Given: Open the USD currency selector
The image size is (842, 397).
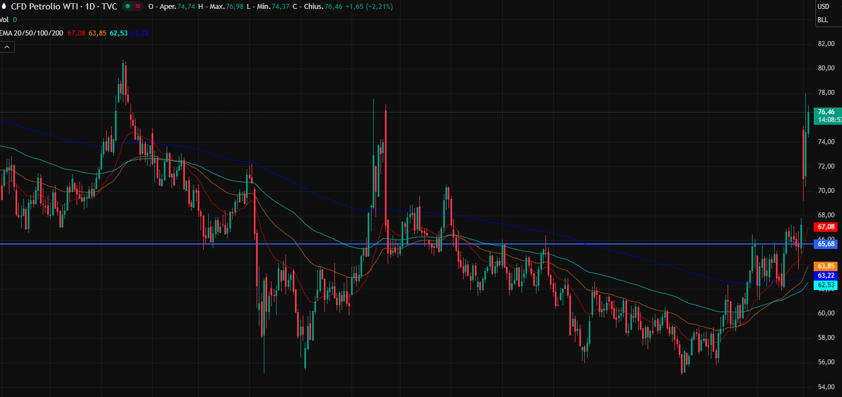Looking at the screenshot, I should coord(823,7).
